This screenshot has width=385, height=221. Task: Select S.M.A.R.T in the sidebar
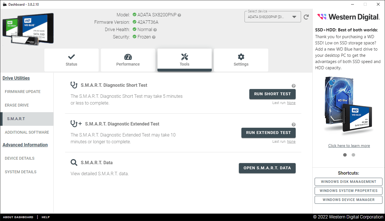[x=27, y=119]
